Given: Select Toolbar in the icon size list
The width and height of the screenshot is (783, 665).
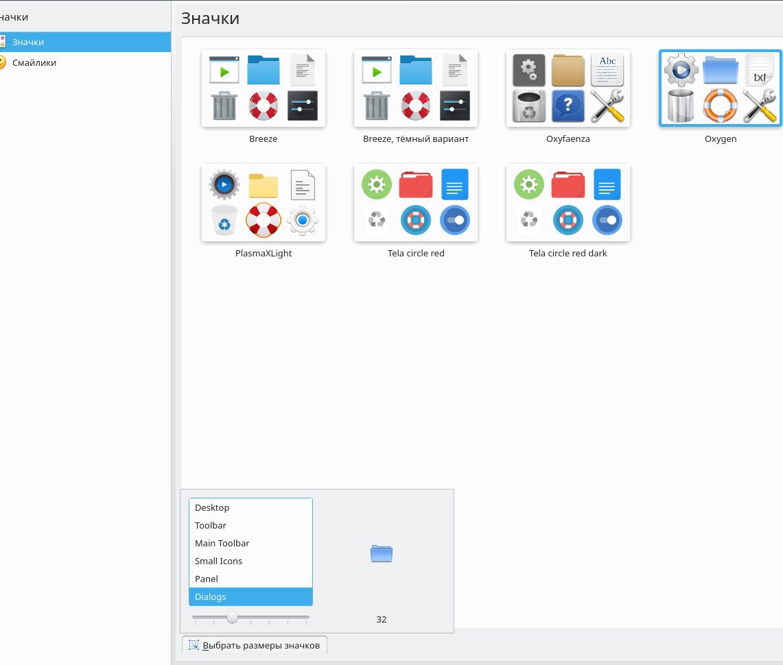Looking at the screenshot, I should (250, 525).
